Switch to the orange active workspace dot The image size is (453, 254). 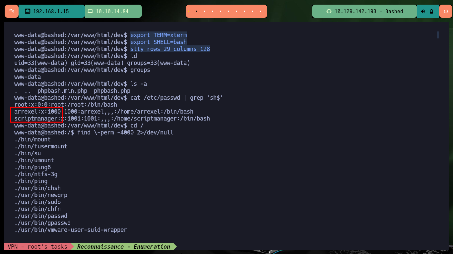tap(189, 11)
